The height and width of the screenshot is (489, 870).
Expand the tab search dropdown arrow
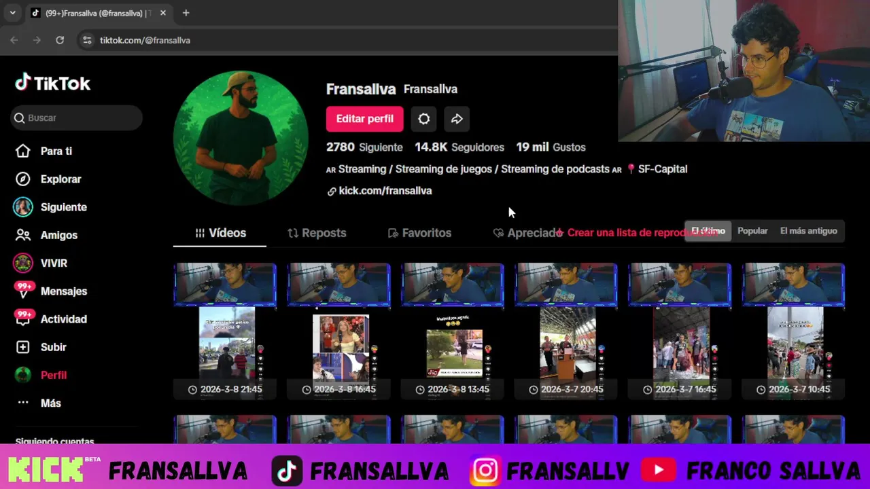coord(12,13)
